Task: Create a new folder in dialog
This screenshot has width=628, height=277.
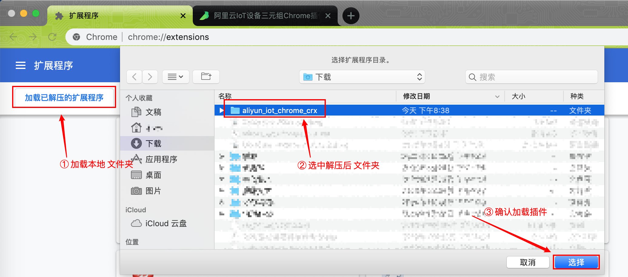Action: [x=206, y=77]
